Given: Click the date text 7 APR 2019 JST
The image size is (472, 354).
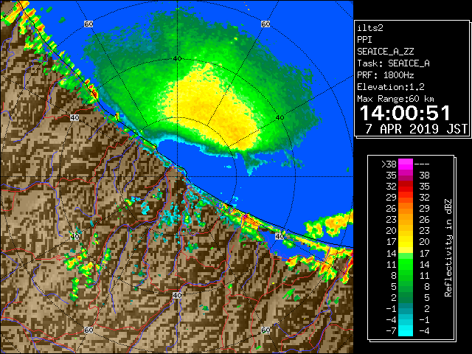Looking at the screenshot, I should pos(416,129).
